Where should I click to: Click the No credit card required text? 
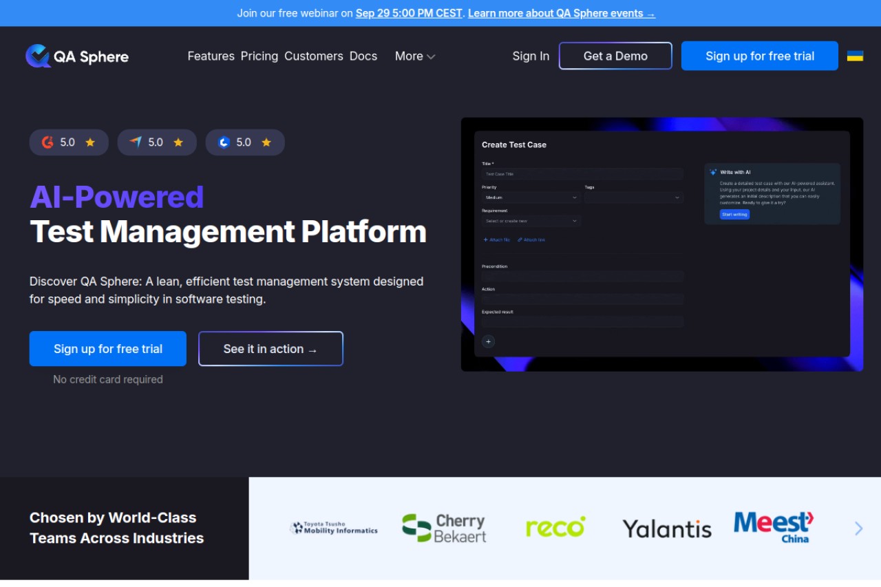pos(108,379)
